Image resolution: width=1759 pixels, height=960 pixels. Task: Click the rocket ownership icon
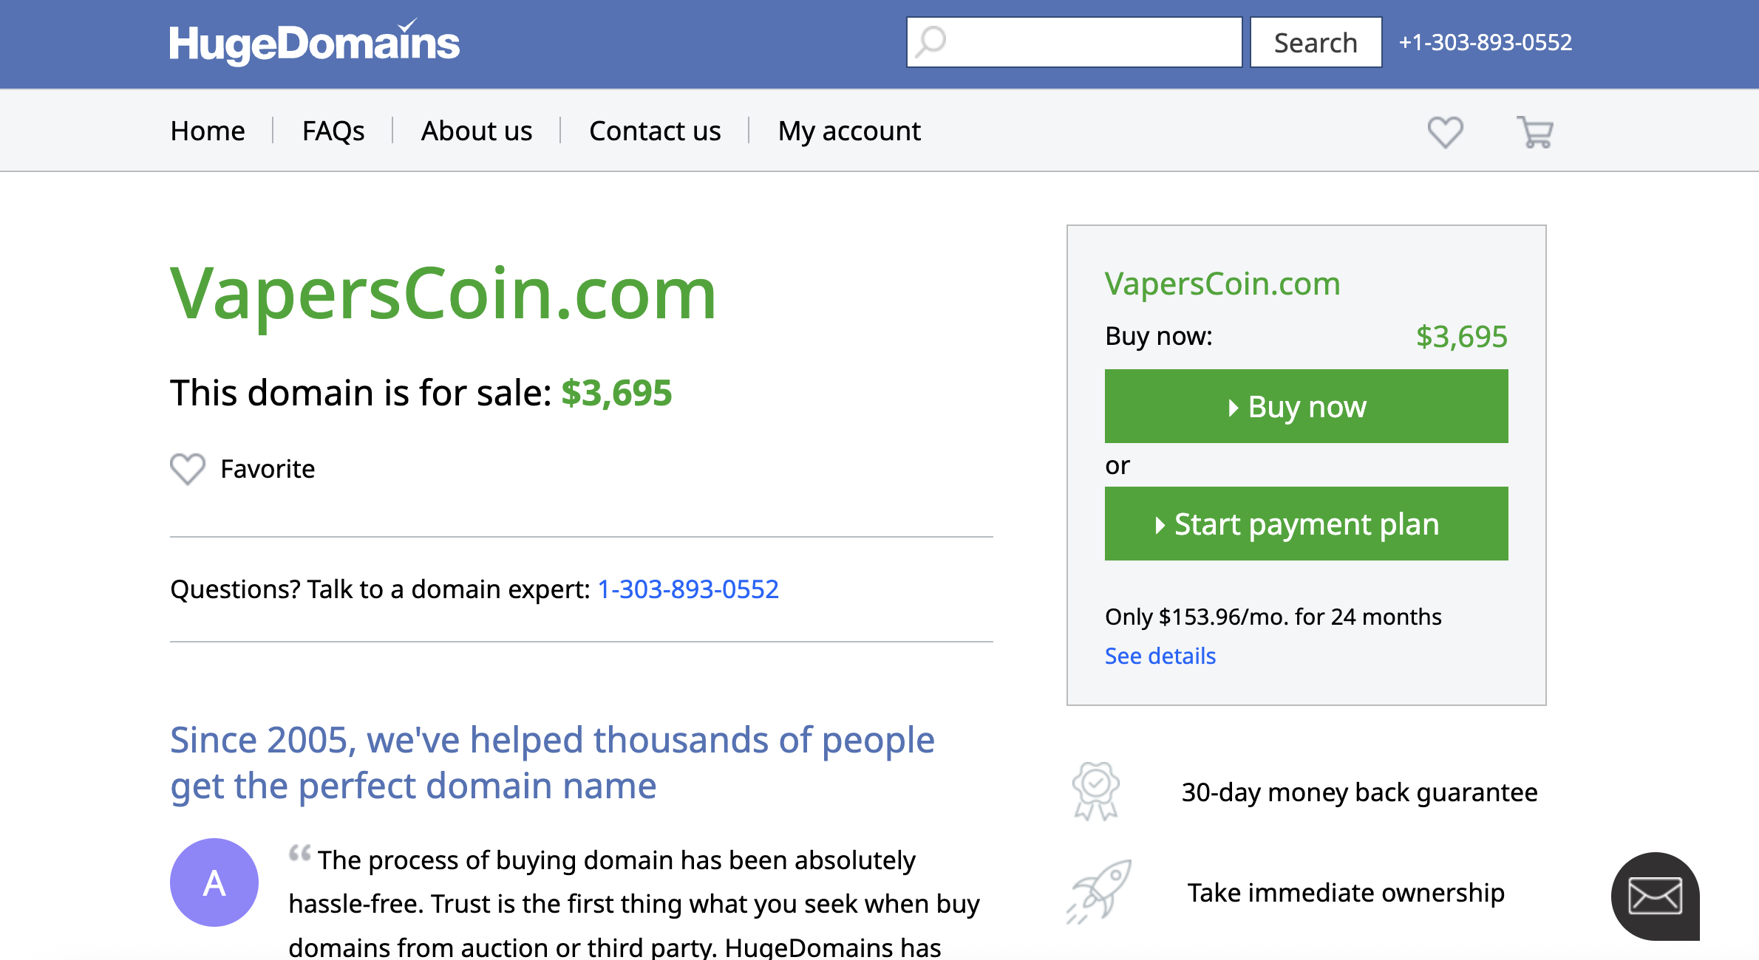click(x=1099, y=891)
